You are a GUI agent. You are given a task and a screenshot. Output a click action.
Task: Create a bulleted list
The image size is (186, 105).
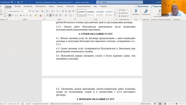pos(47,11)
